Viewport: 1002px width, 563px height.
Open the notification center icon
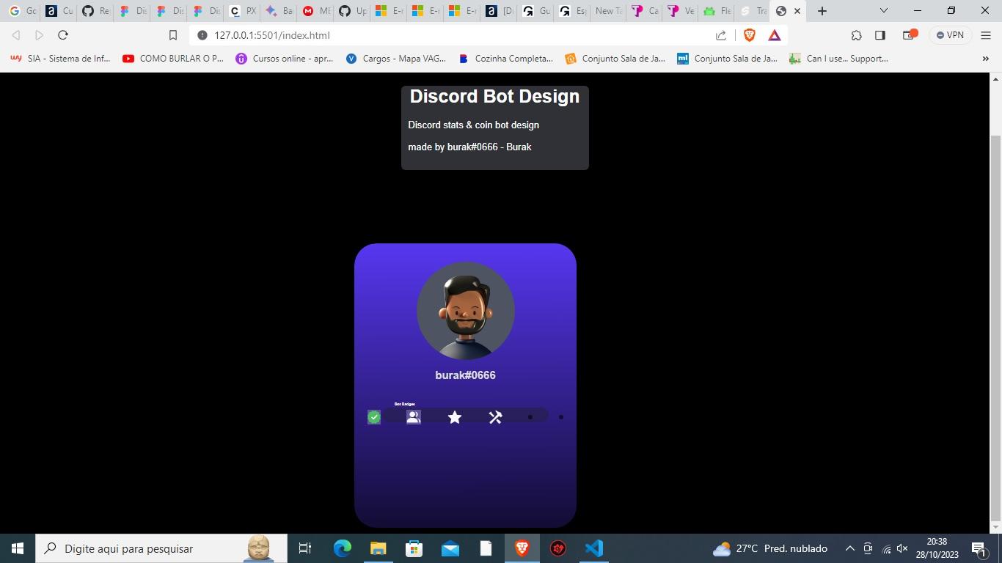(x=979, y=548)
